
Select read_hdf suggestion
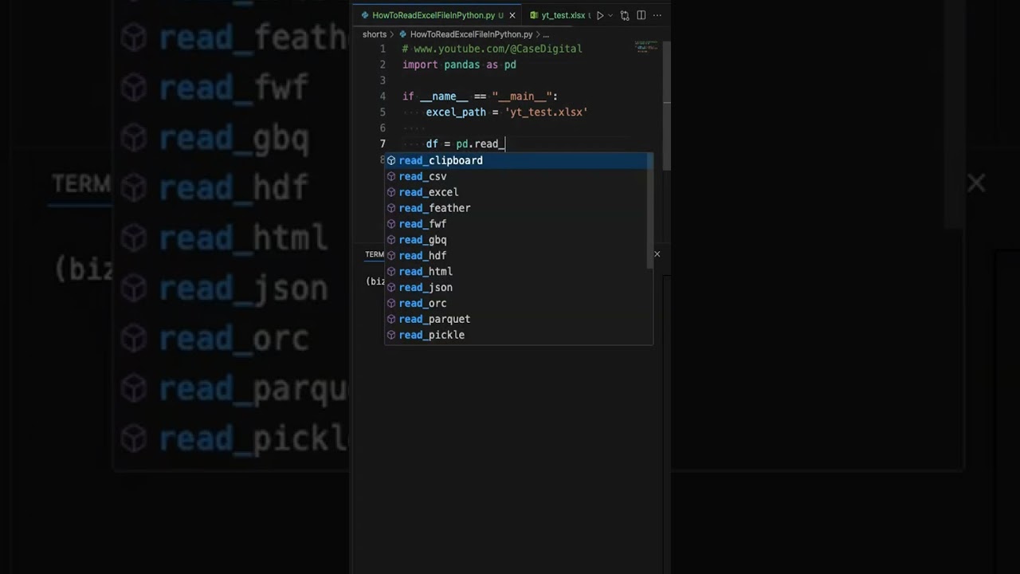coord(519,256)
